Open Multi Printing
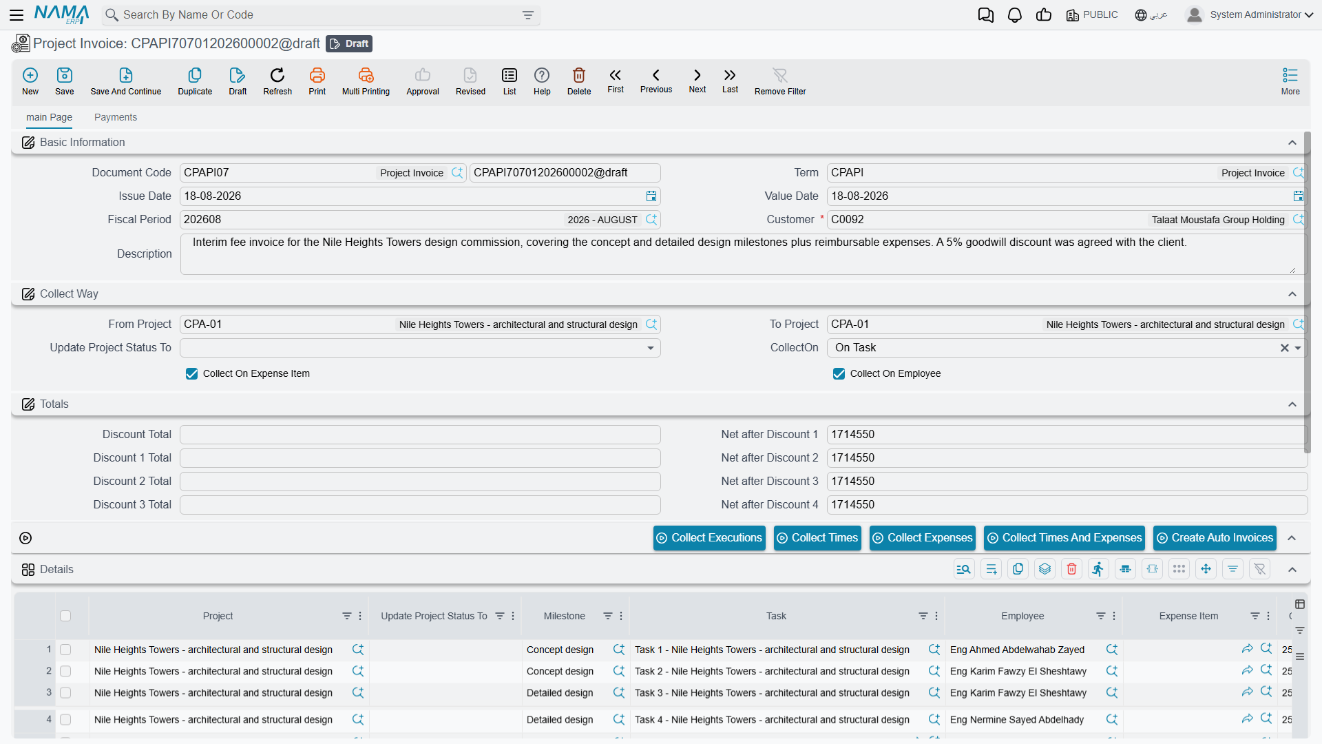 pyautogui.click(x=366, y=81)
